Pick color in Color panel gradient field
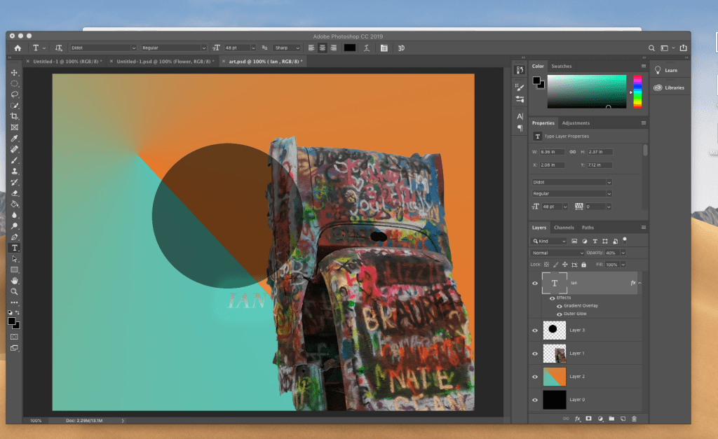 coord(587,92)
